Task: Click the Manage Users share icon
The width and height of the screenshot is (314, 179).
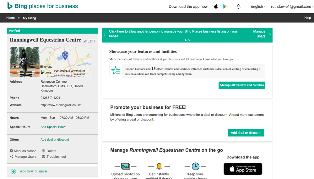Action: (x=11, y=157)
